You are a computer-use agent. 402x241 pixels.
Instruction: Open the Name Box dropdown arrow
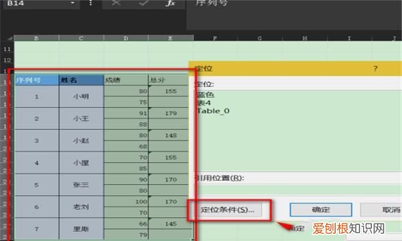coord(72,3)
